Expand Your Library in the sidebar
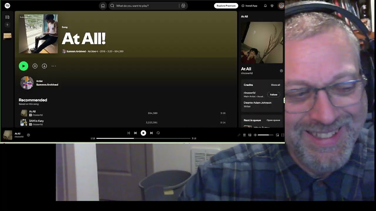Screen dimensions: 376x211 coord(7,17)
